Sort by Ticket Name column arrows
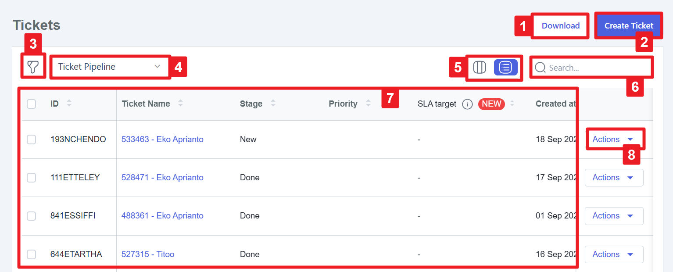The image size is (673, 272). (x=181, y=104)
